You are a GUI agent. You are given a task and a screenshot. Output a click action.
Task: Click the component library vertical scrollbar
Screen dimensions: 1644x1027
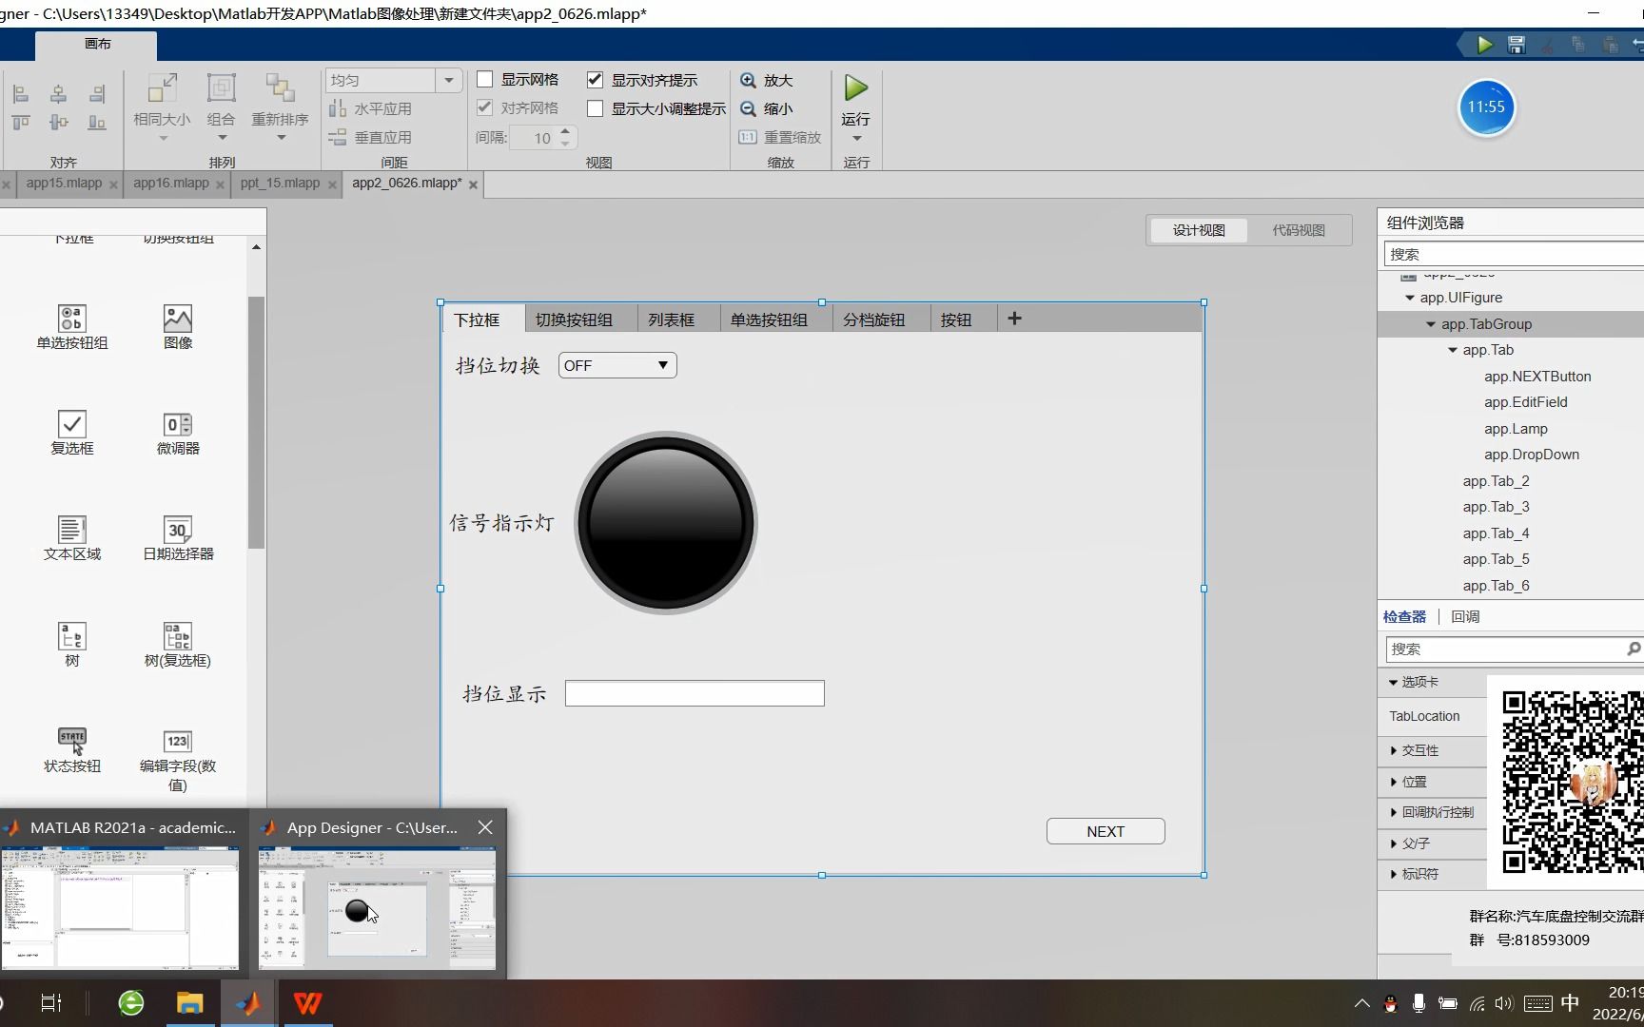[x=256, y=422]
